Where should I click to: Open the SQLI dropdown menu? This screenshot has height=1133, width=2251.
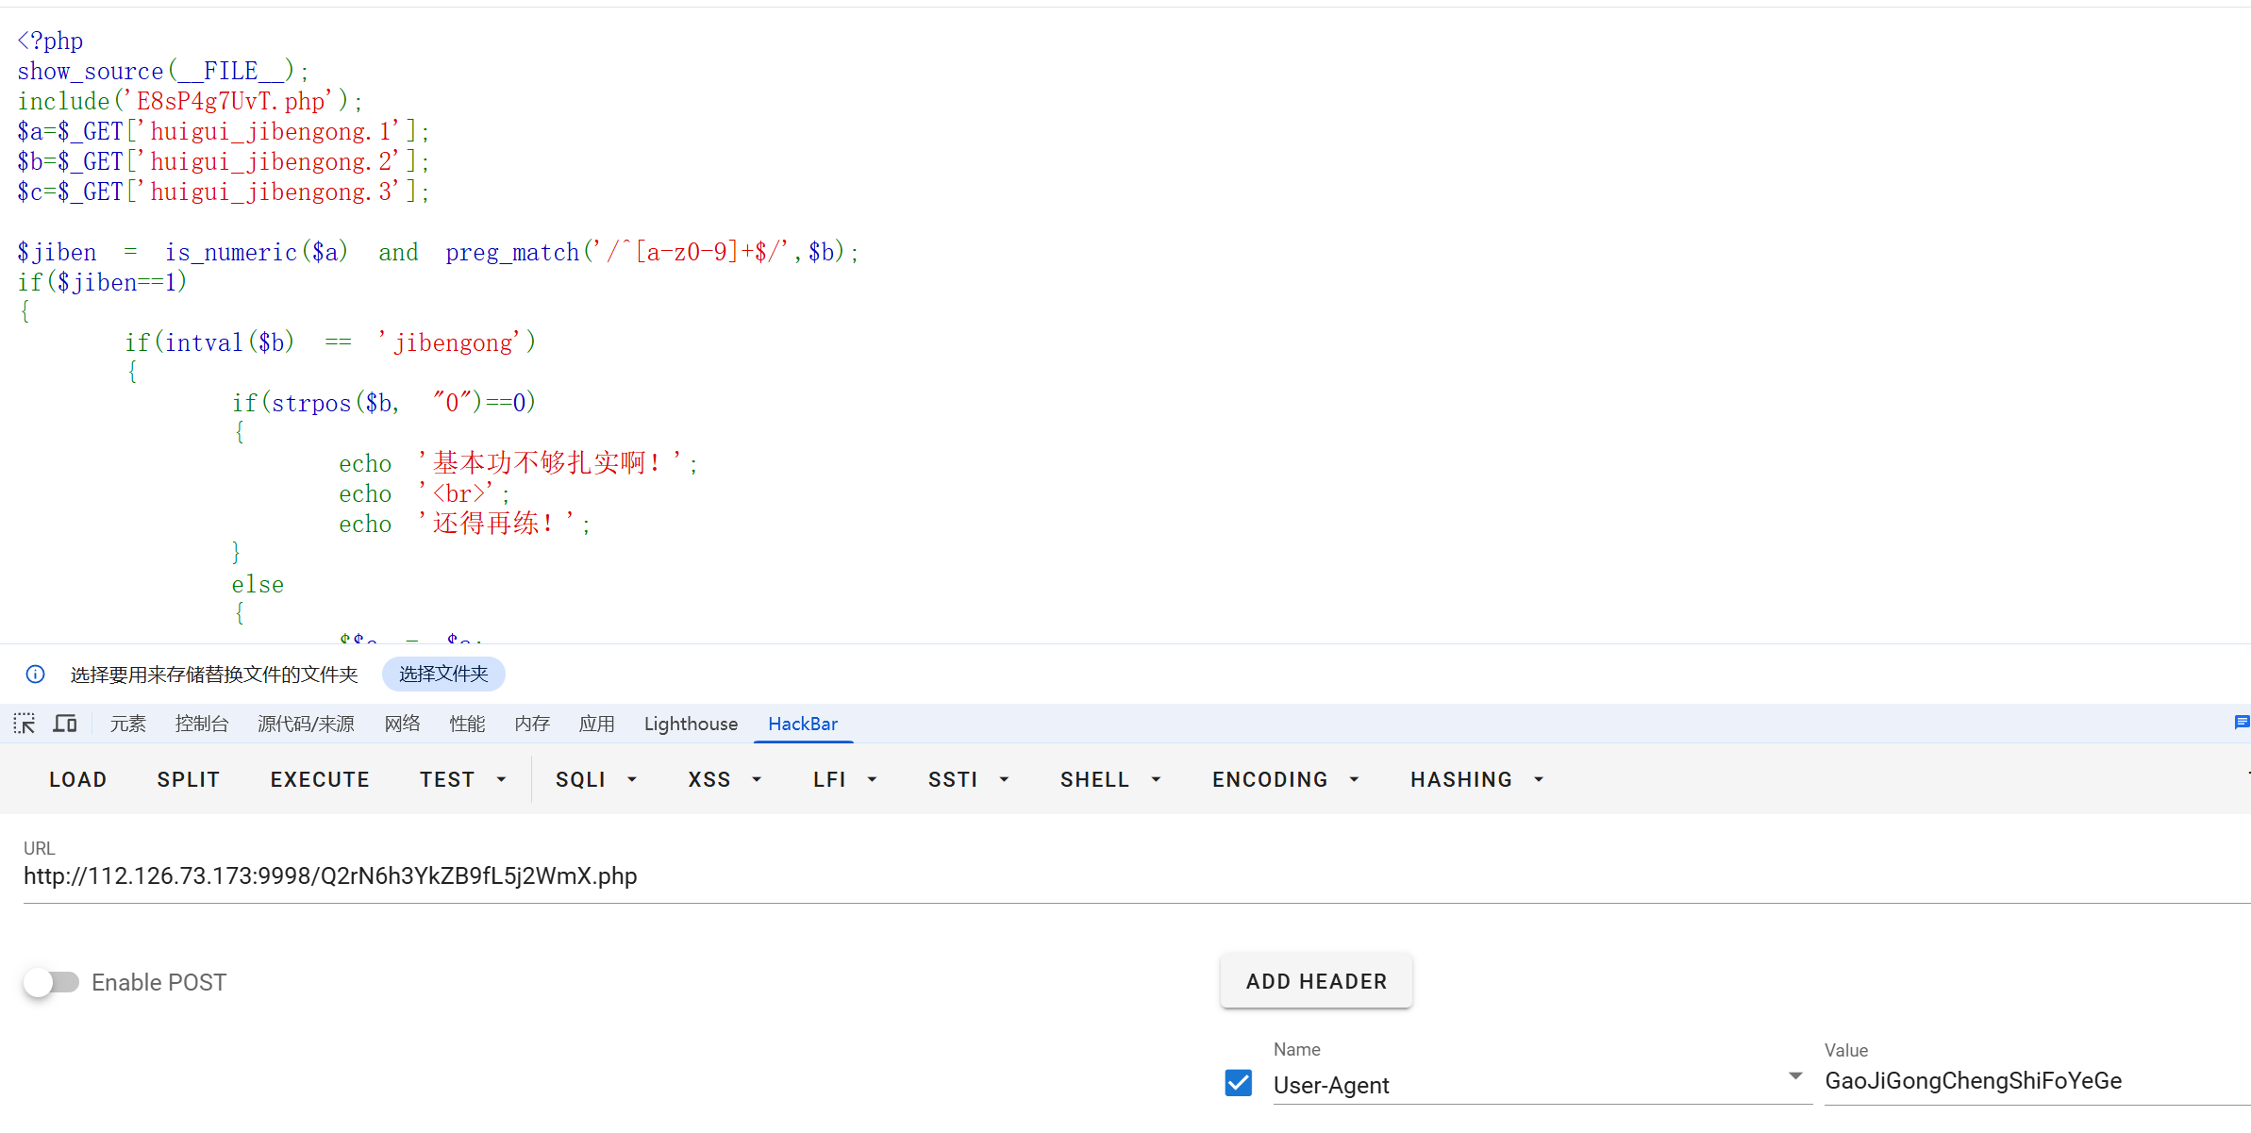pyautogui.click(x=596, y=779)
